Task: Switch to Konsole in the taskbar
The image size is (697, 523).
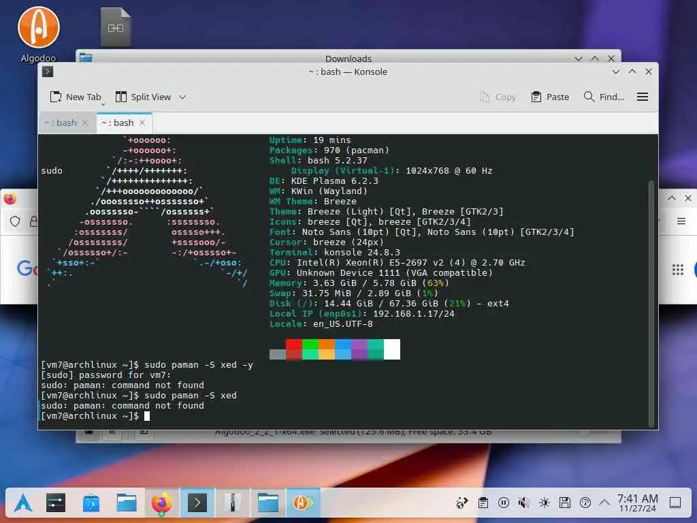Action: point(197,503)
